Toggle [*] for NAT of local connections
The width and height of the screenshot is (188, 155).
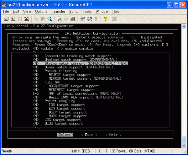[36, 94]
